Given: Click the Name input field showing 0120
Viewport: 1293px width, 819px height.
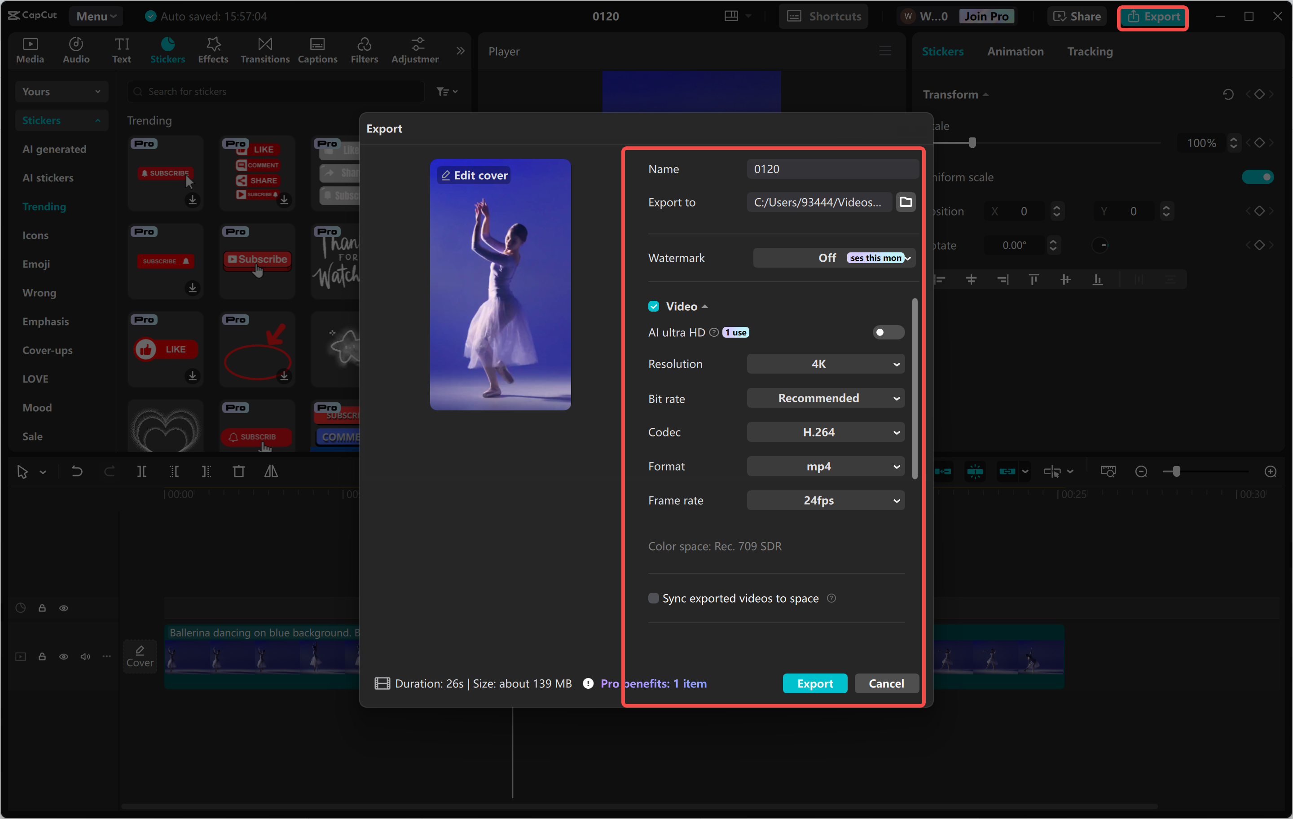Looking at the screenshot, I should point(832,169).
